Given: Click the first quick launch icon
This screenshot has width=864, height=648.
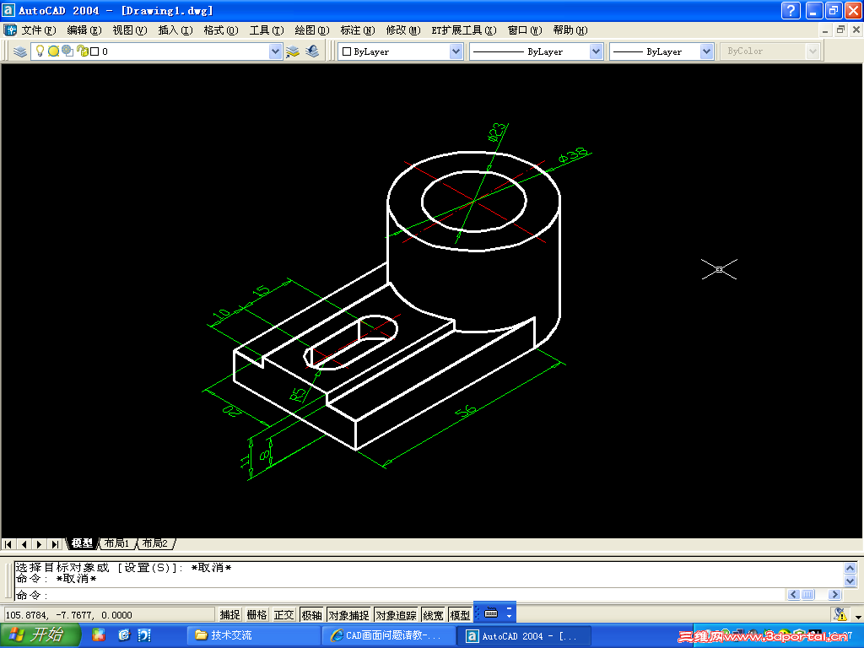Looking at the screenshot, I should pyautogui.click(x=99, y=635).
